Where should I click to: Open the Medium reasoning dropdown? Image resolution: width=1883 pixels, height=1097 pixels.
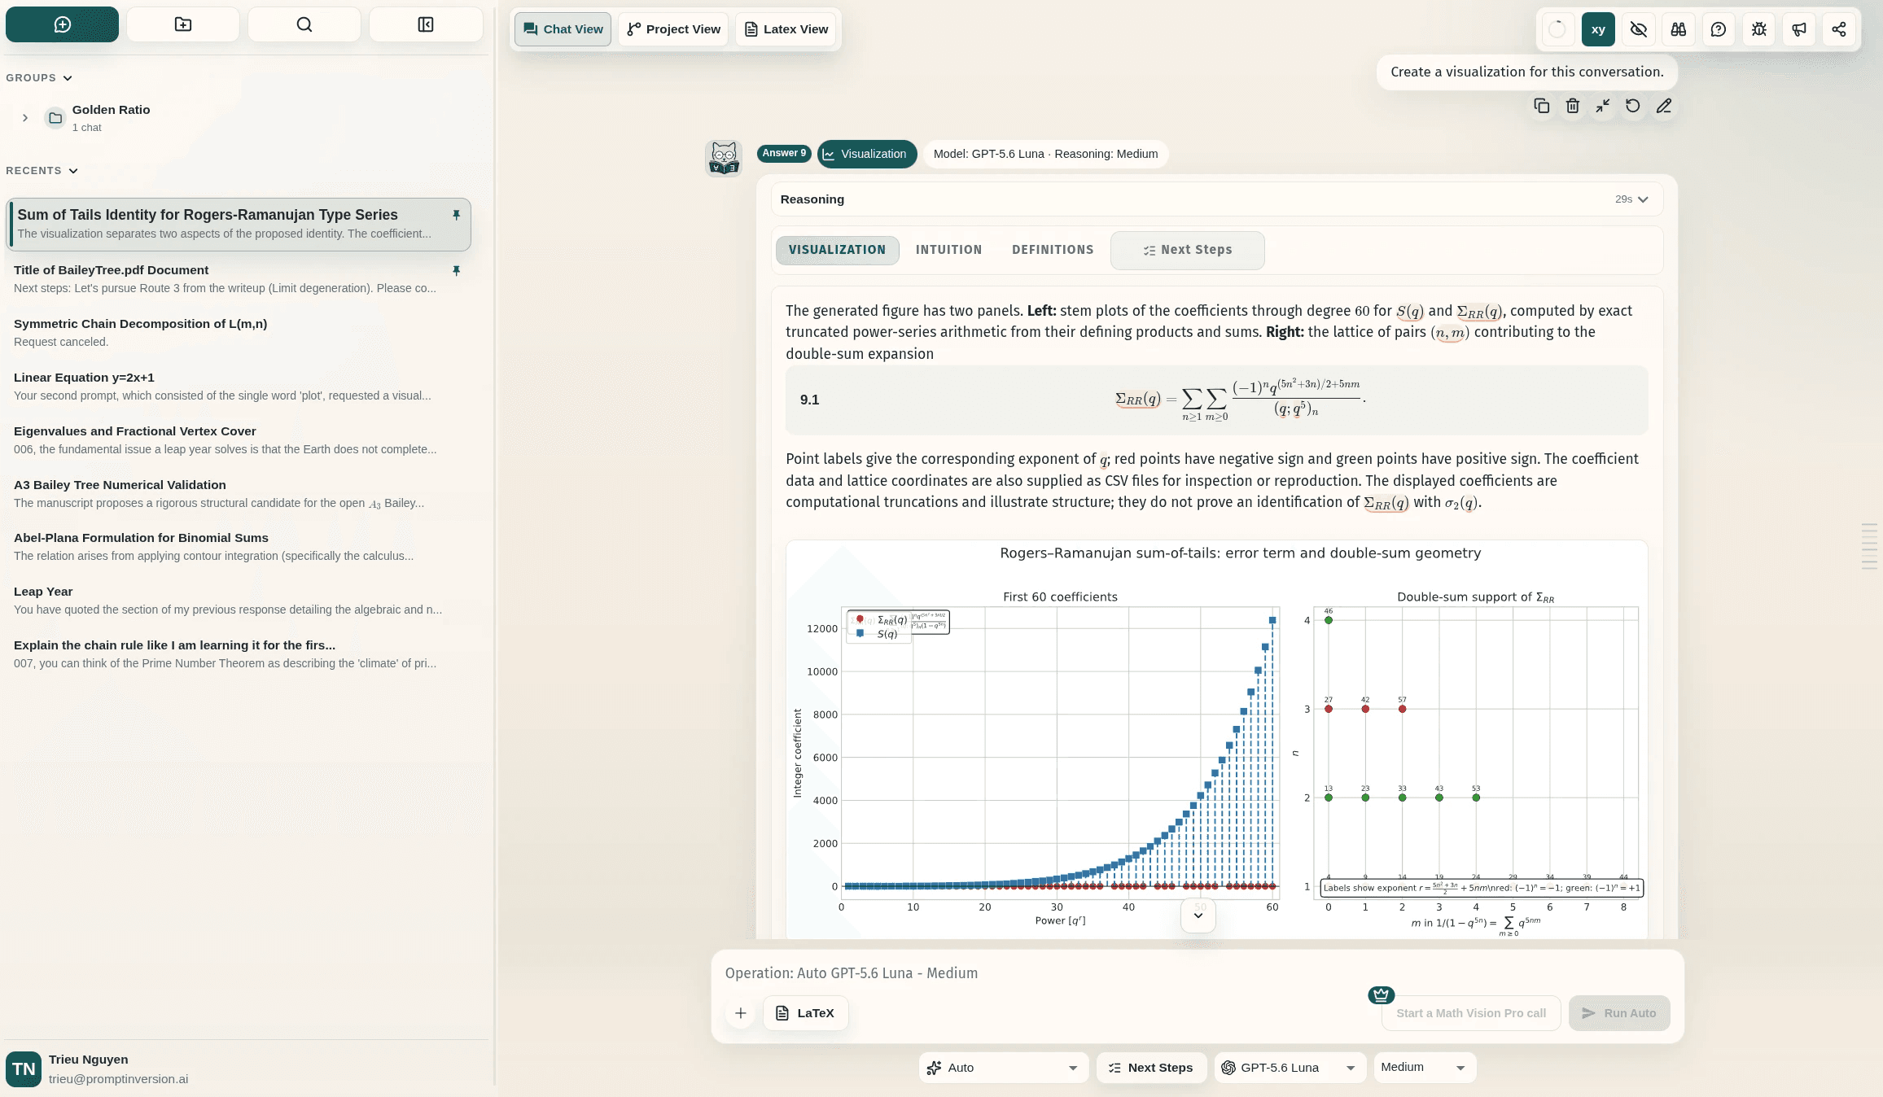pos(1425,1068)
